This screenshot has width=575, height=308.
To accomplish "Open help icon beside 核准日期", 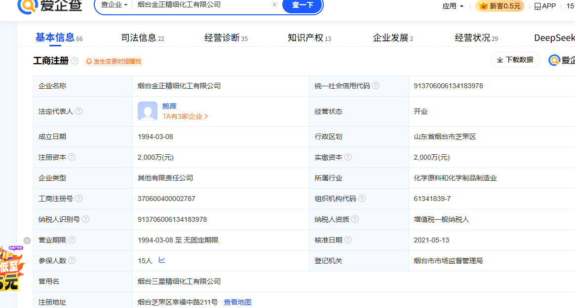I will (348, 240).
